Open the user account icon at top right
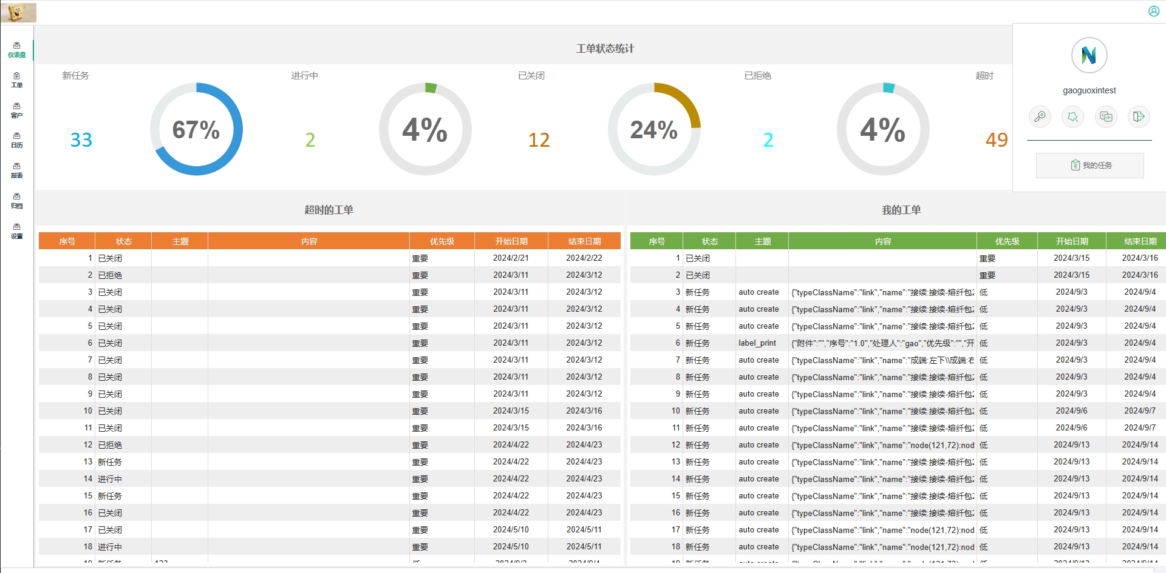This screenshot has height=573, width=1166. pos(1154,11)
